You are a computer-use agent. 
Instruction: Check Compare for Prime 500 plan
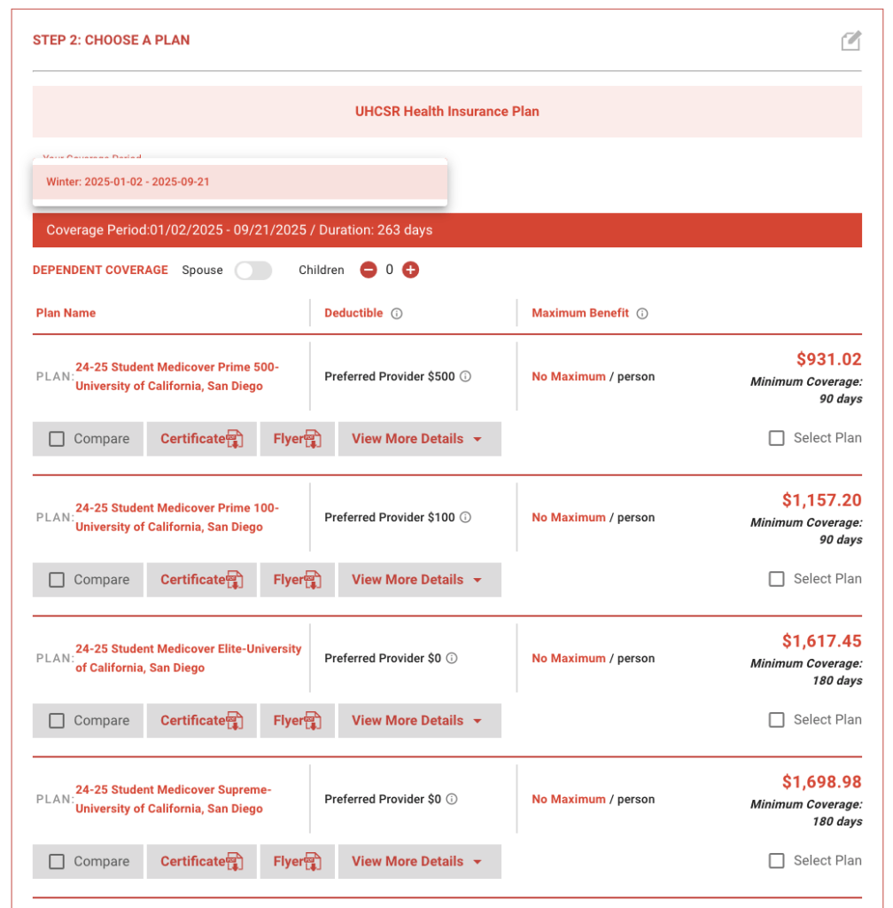coord(57,439)
